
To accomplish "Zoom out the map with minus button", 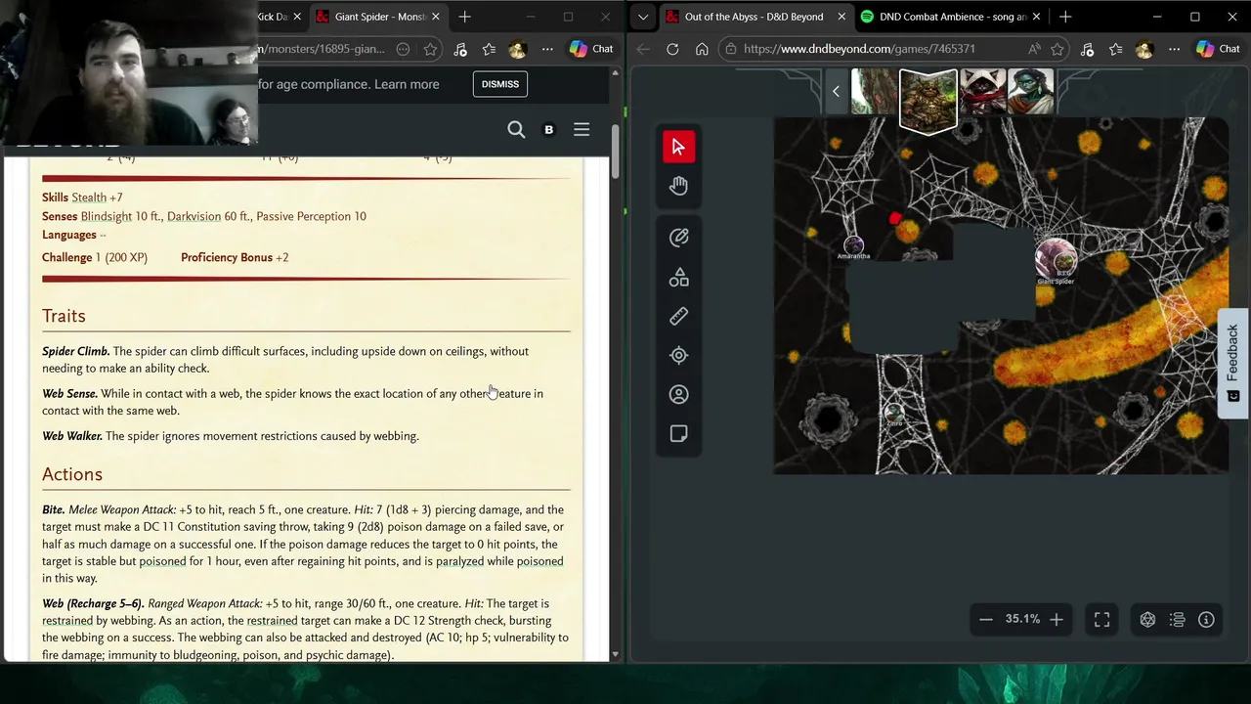I will coord(985,619).
